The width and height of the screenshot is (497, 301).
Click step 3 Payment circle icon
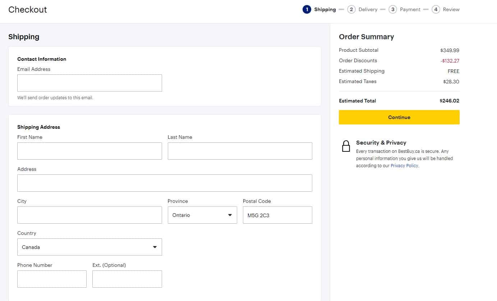pos(392,10)
